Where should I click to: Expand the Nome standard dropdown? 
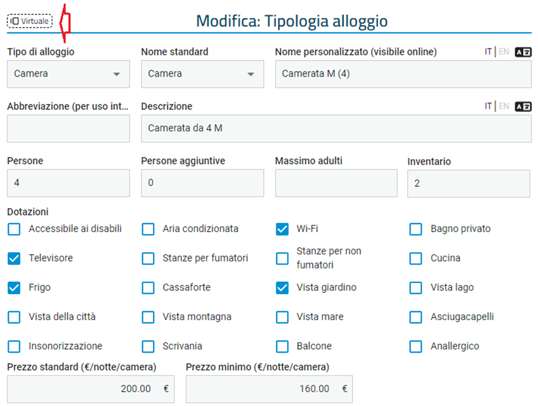202,74
